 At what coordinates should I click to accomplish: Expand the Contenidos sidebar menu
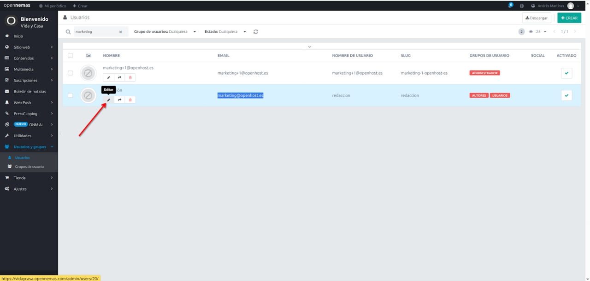(29, 59)
